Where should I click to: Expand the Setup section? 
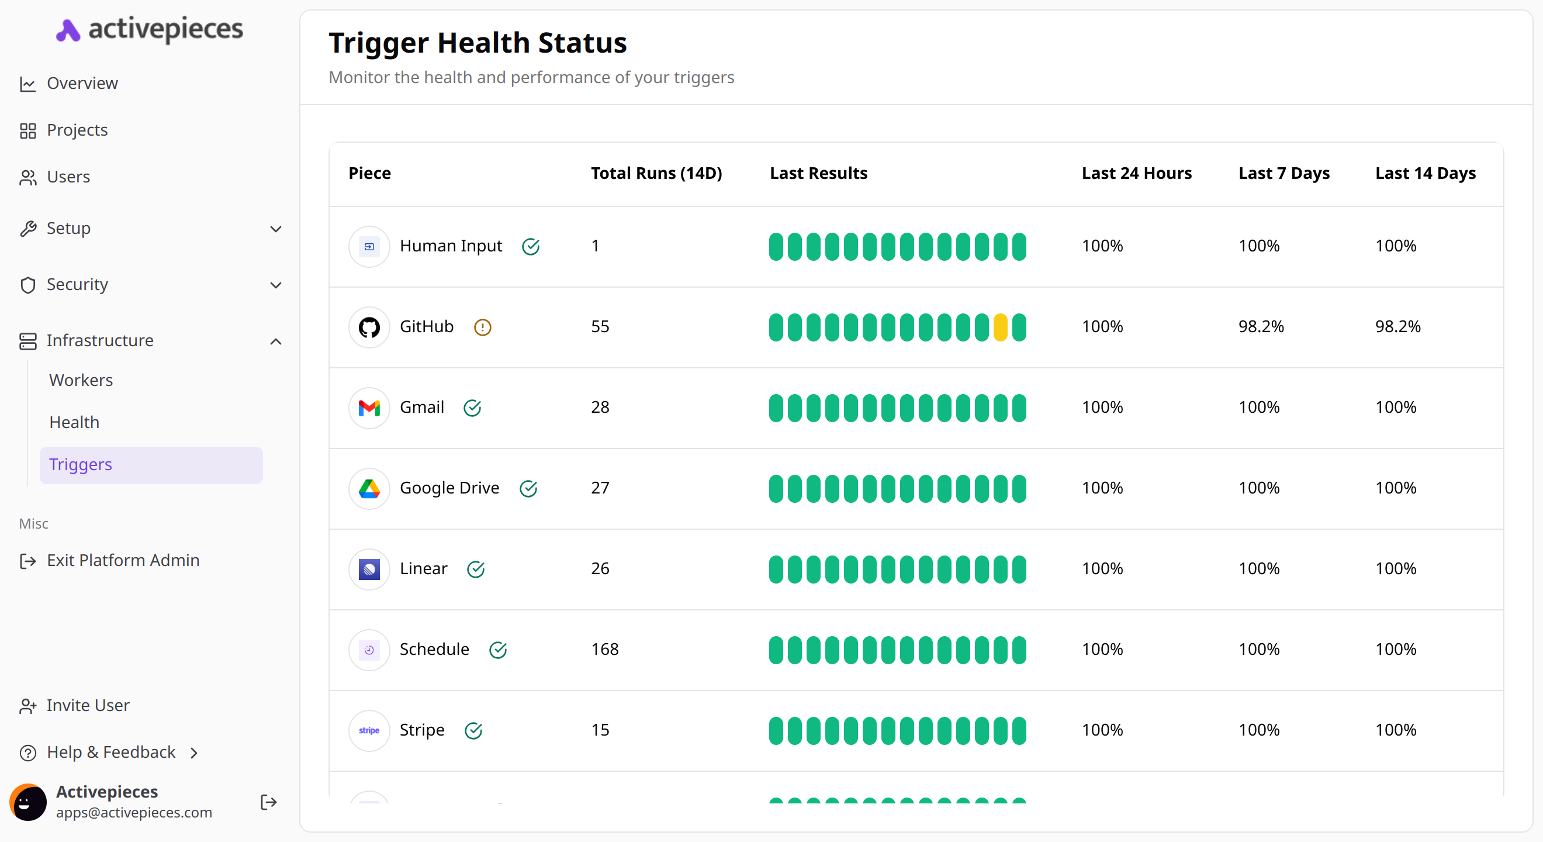[150, 228]
